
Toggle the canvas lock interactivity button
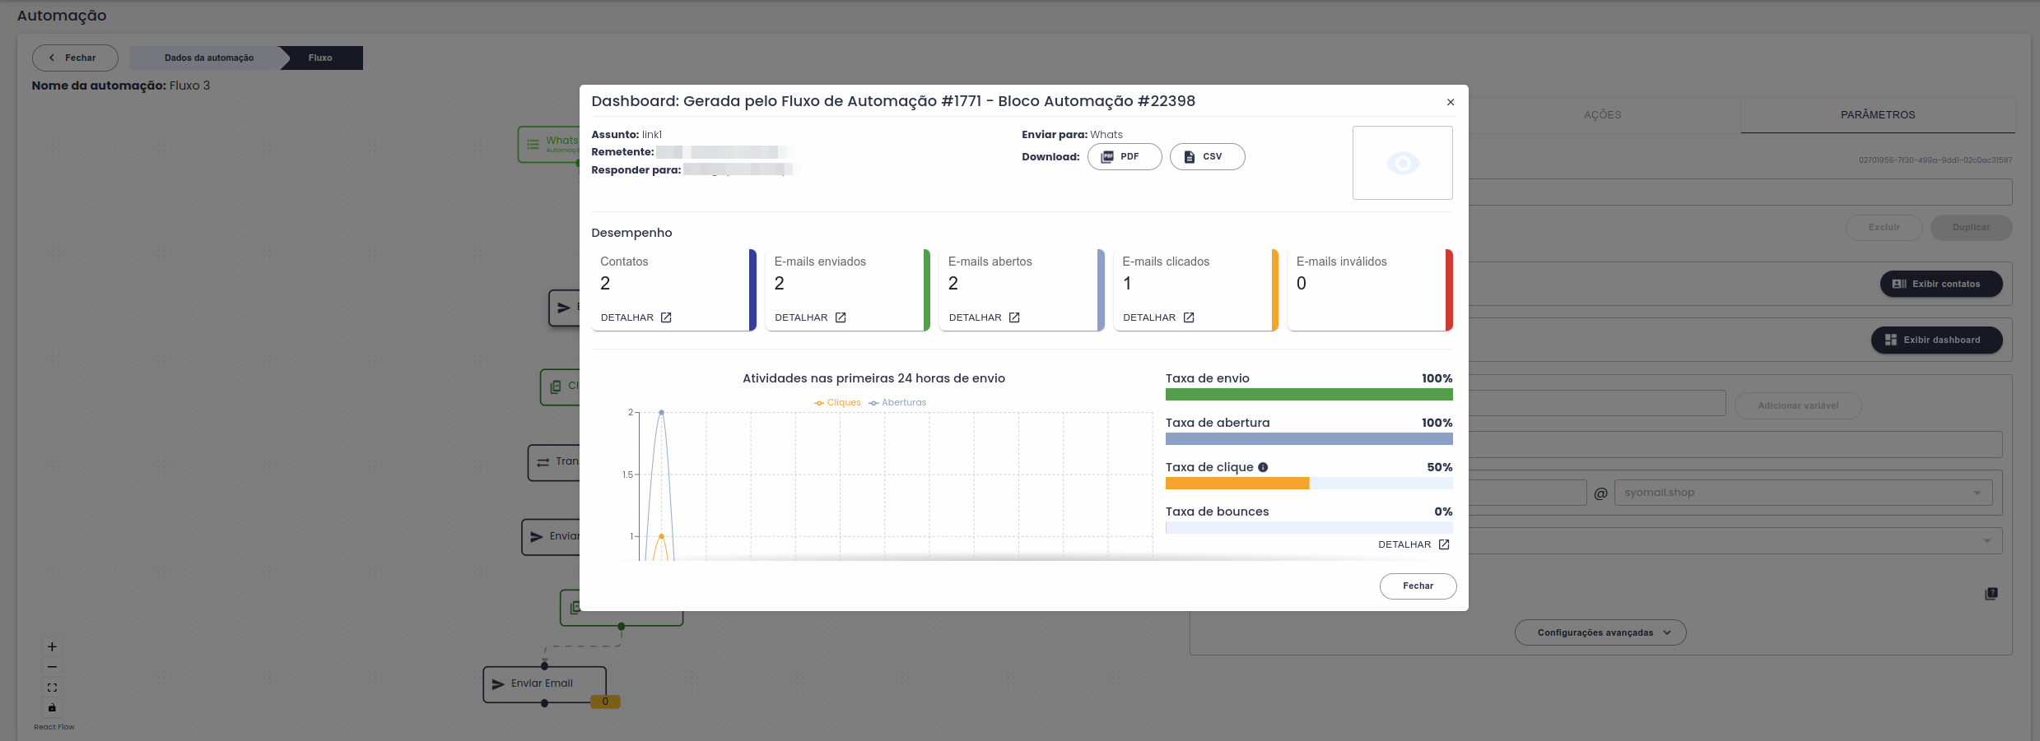coord(52,707)
